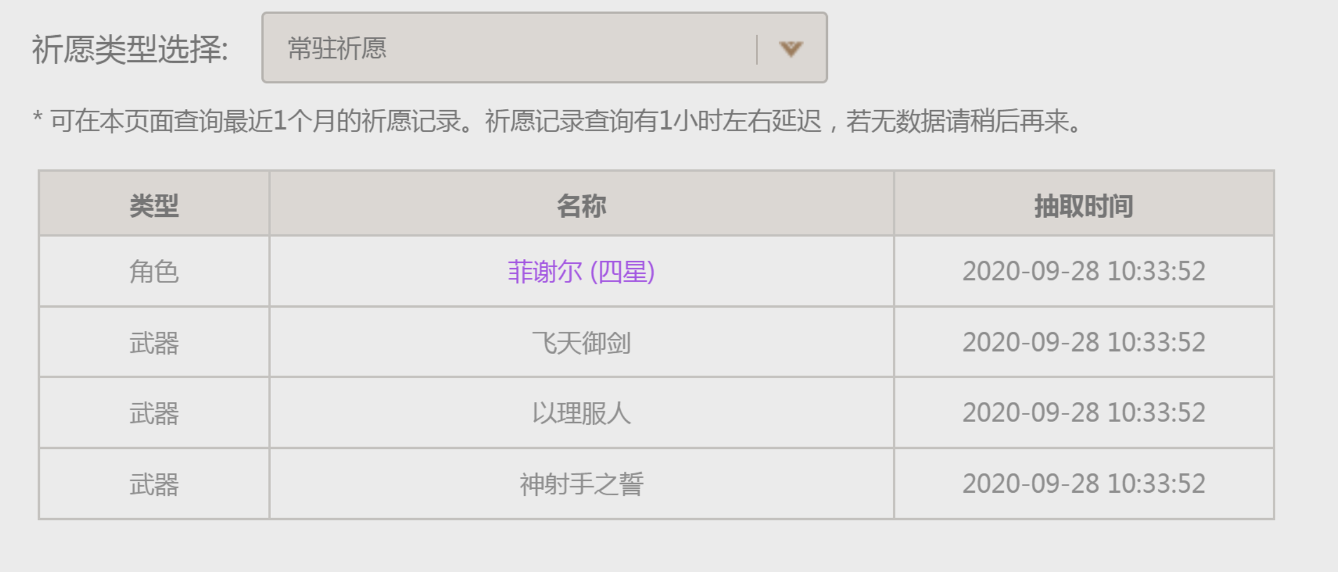
Task: Click 武器 type cell in 神射手之誓 row
Action: pyautogui.click(x=154, y=484)
